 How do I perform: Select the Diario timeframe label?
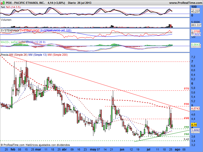(72, 3)
